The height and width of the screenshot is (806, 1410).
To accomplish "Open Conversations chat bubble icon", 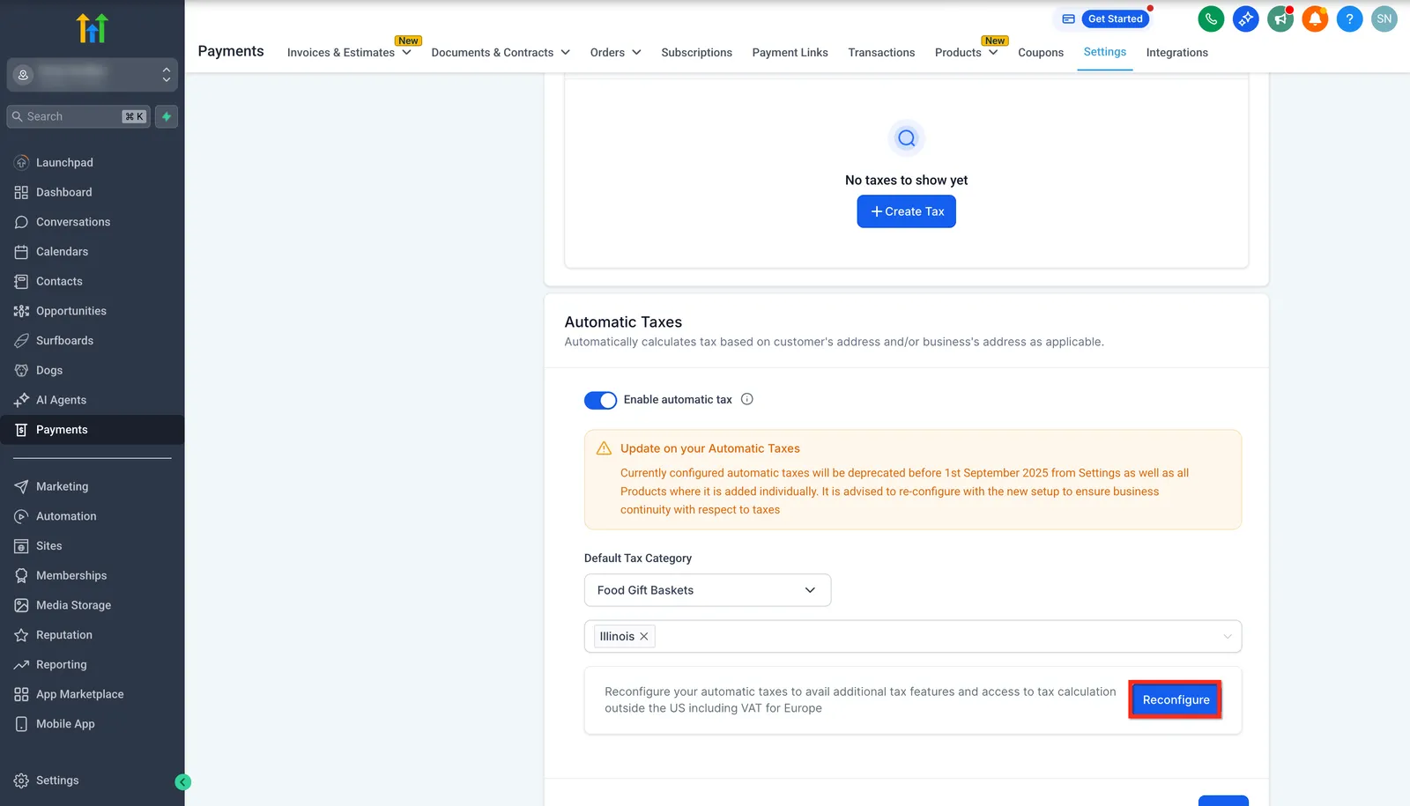I will click(x=21, y=222).
